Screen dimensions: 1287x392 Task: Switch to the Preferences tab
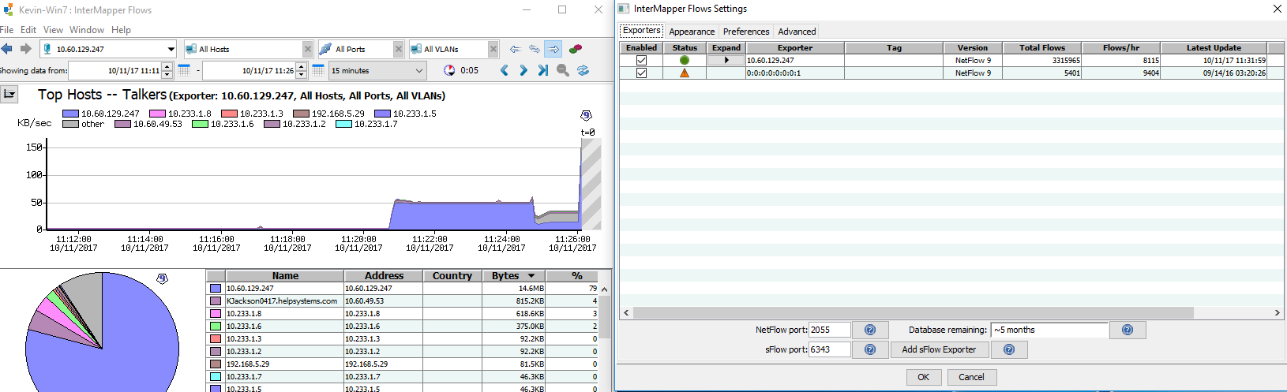click(x=746, y=32)
